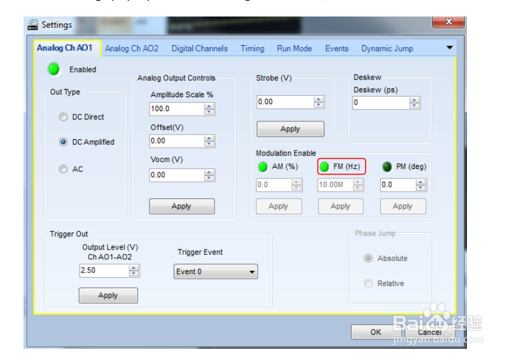Toggle the FM (Hz) modulation LED
512x357 pixels.
[x=324, y=166]
